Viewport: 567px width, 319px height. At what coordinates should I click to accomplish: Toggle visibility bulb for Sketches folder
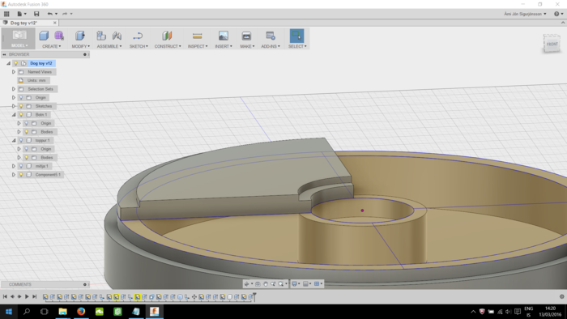click(x=21, y=106)
